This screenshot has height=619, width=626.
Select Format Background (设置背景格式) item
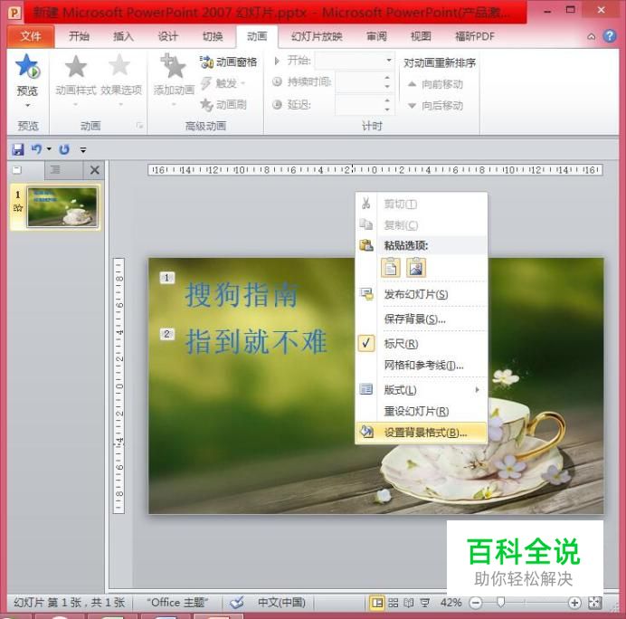422,433
